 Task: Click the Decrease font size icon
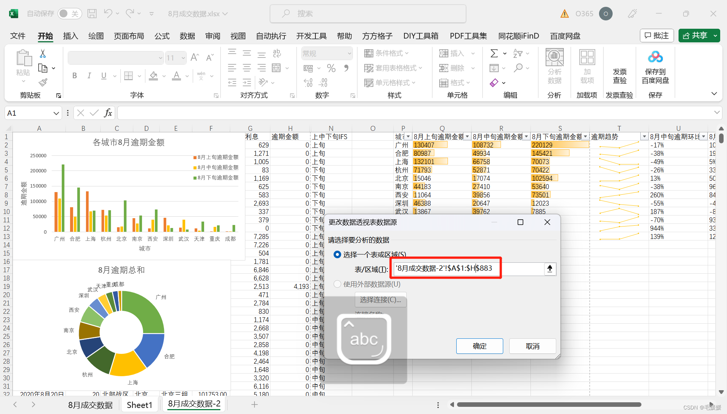[x=210, y=57]
